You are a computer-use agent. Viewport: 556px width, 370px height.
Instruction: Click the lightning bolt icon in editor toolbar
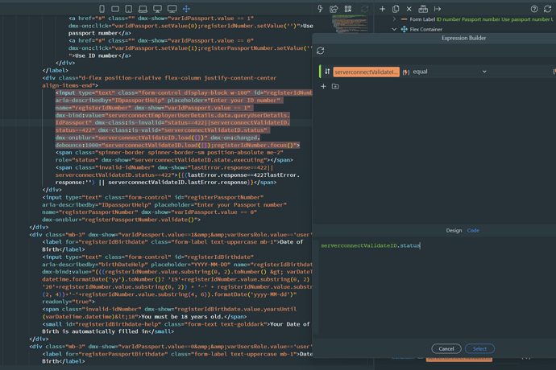click(x=320, y=9)
